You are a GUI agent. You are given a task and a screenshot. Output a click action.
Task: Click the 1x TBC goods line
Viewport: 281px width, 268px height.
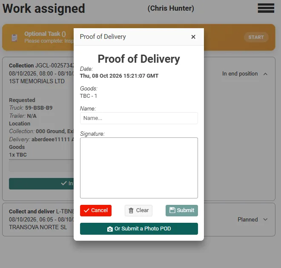(18, 155)
